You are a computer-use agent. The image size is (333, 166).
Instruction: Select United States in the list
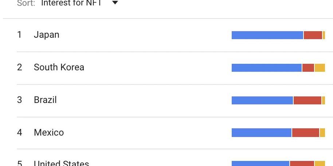coord(61,163)
